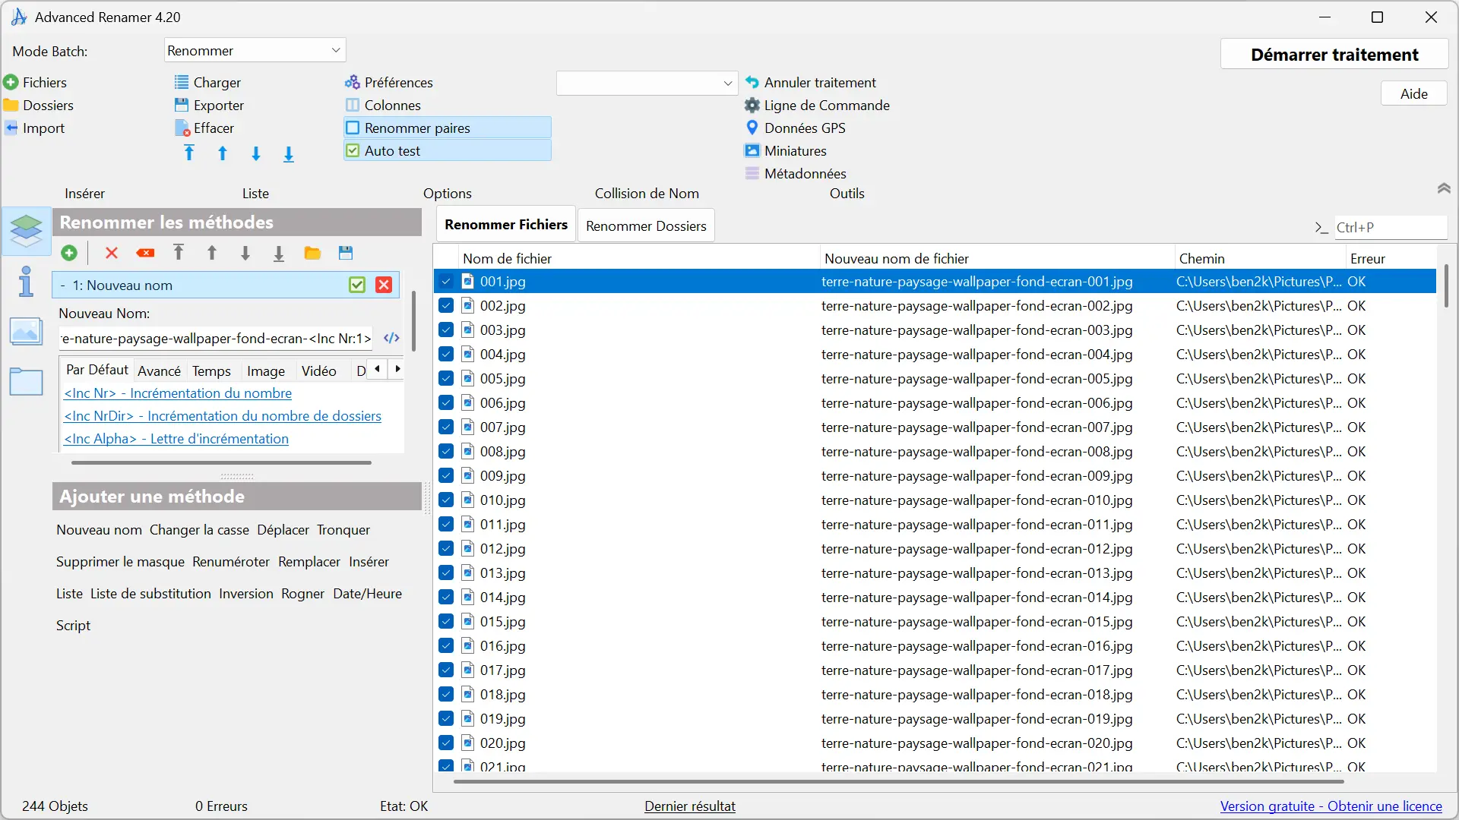Insert the <Inc NrDir> tag link

tap(223, 416)
